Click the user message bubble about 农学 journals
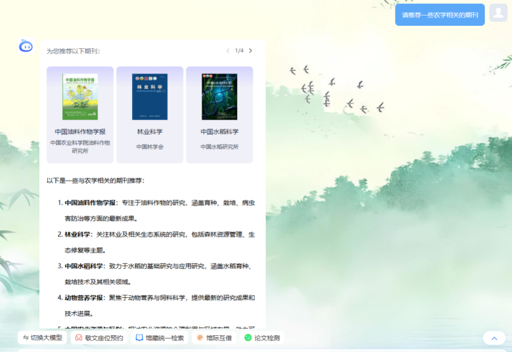The width and height of the screenshot is (512, 352). [x=440, y=15]
